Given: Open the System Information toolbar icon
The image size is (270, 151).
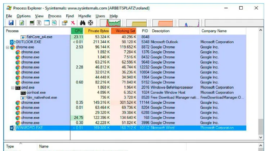Looking at the screenshot, I should 32,23.
